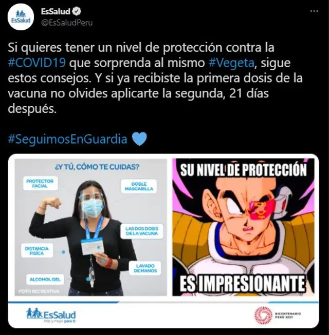Open the #SeguimosEnGuardia hashtag
Image resolution: width=329 pixels, height=335 pixels.
[67, 139]
